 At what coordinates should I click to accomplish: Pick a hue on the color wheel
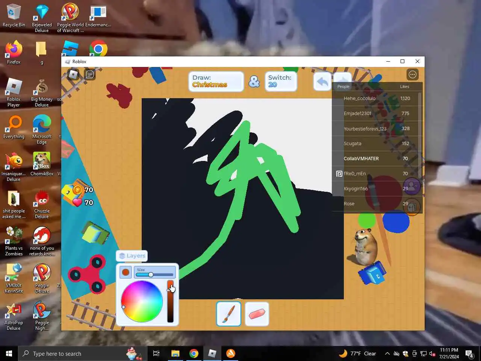(142, 301)
